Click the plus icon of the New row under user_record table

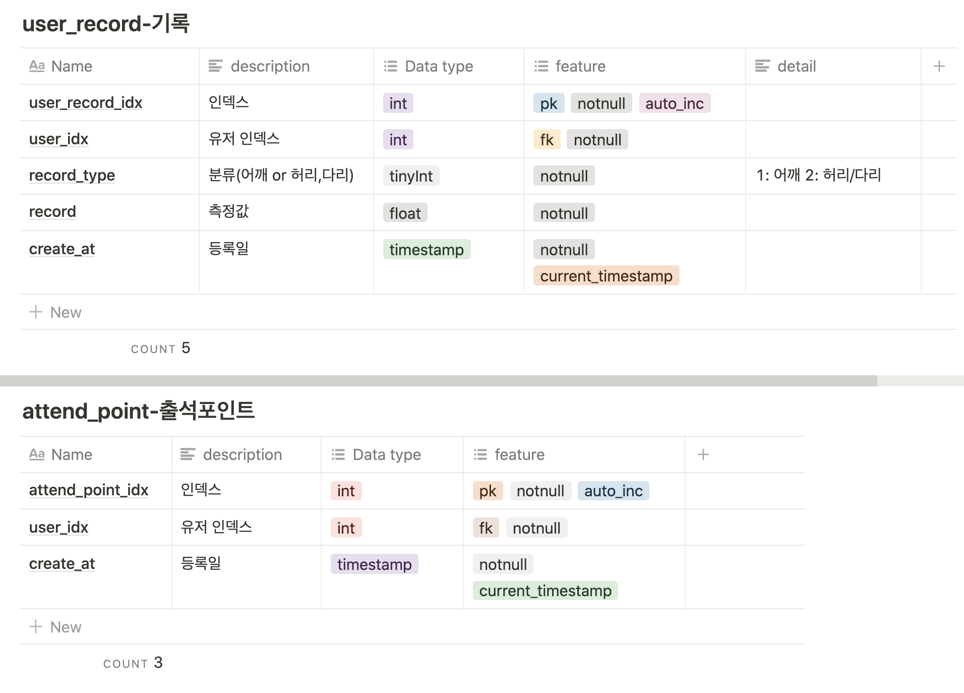click(x=36, y=312)
